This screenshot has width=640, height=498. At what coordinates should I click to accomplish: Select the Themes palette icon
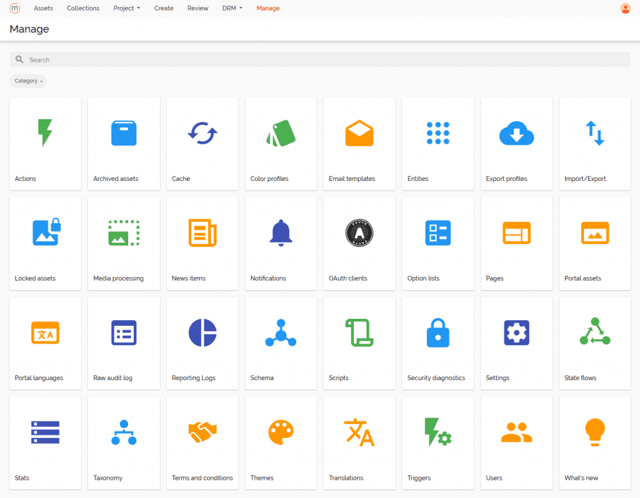tap(281, 432)
